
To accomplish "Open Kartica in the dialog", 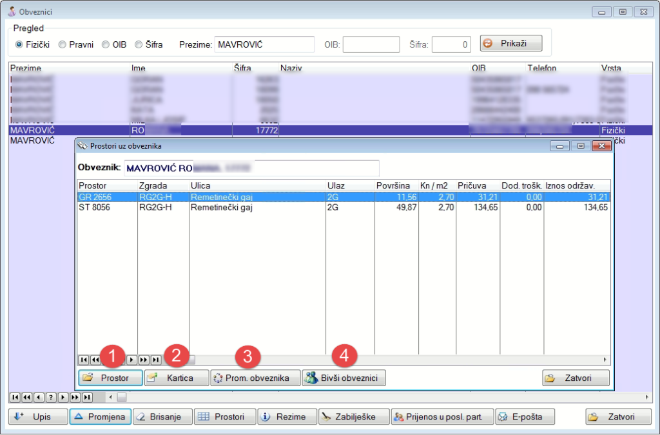I will click(x=177, y=378).
